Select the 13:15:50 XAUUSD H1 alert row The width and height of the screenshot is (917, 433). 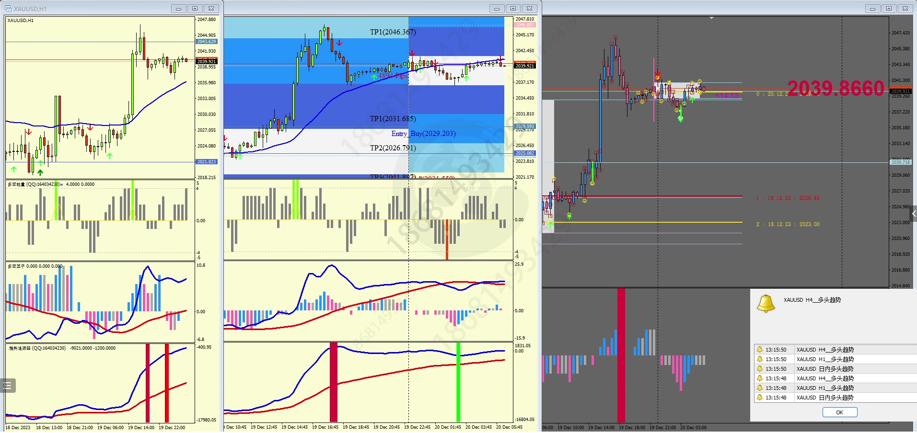coord(835,359)
